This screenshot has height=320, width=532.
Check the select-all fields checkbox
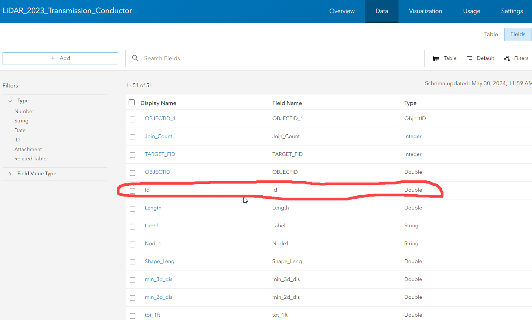click(x=132, y=102)
